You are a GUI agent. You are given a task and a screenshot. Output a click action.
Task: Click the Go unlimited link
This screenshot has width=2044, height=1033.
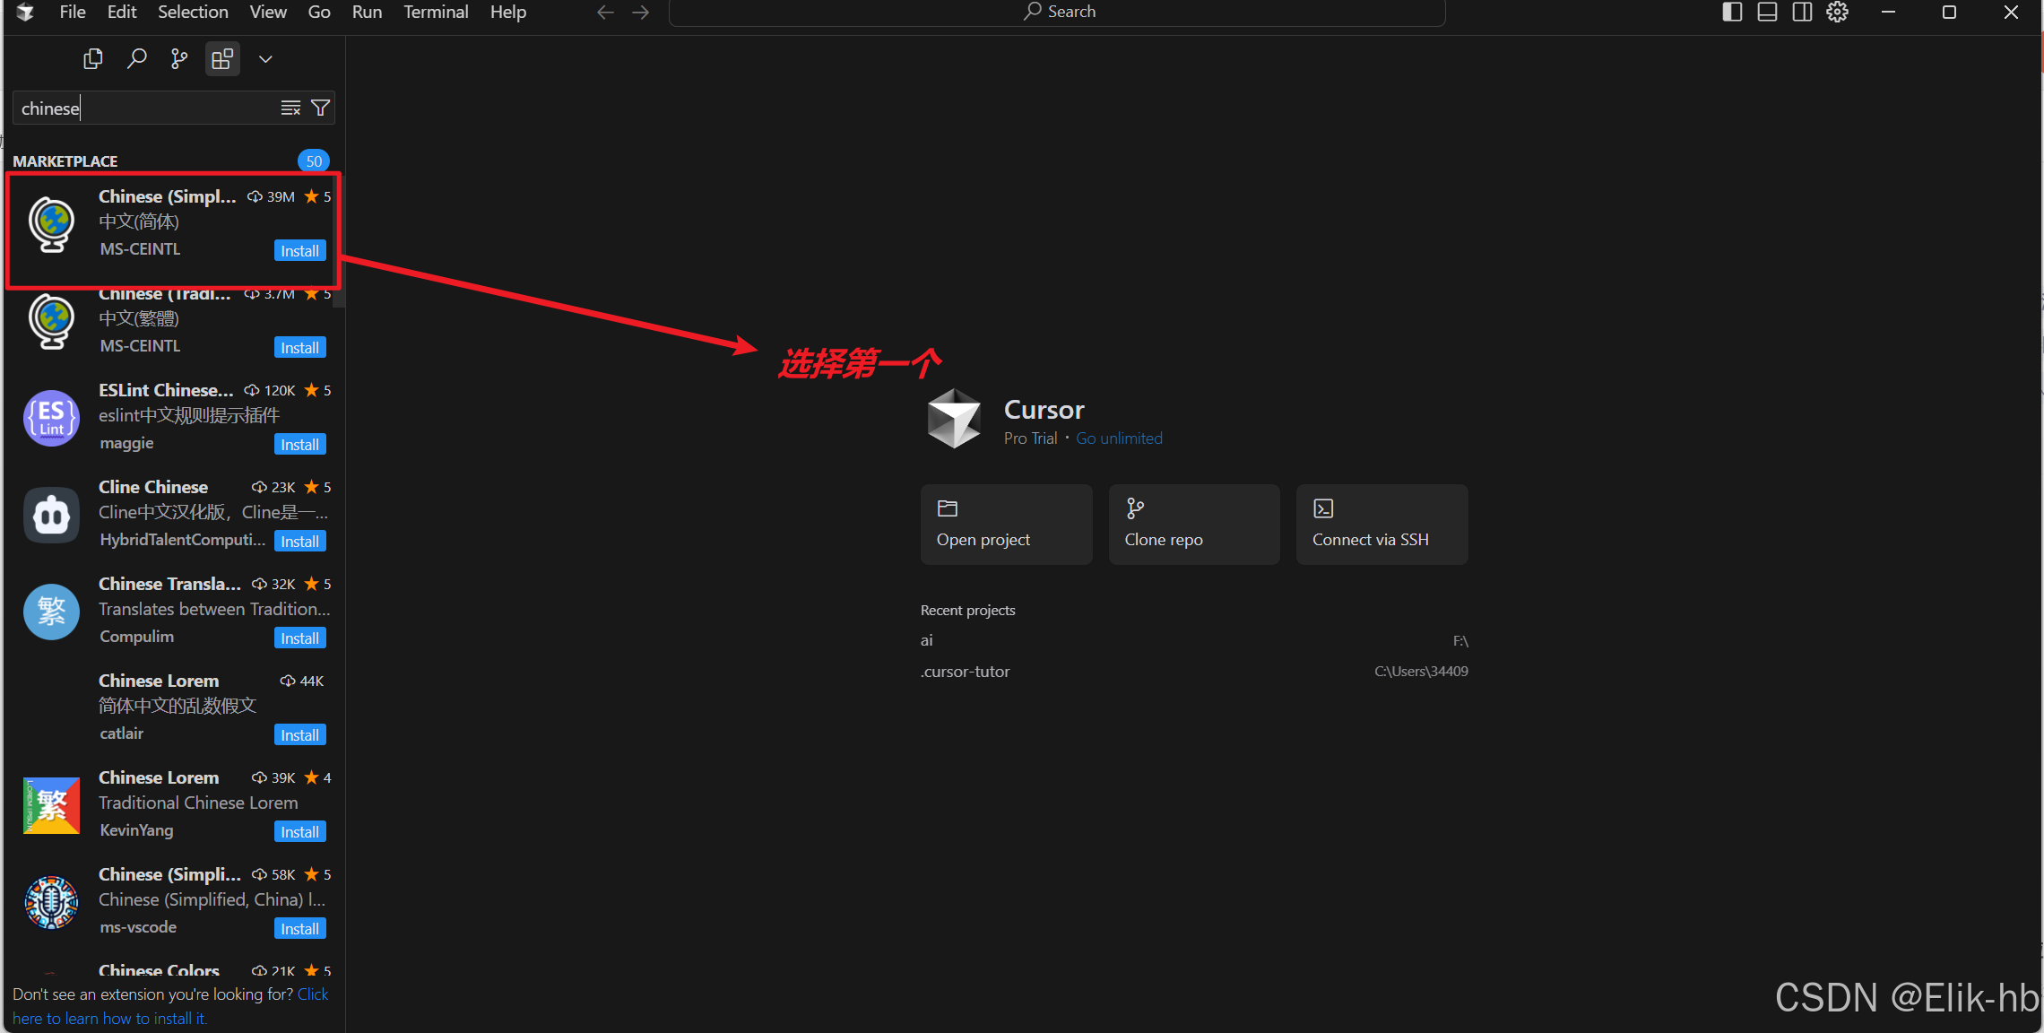pyautogui.click(x=1119, y=438)
